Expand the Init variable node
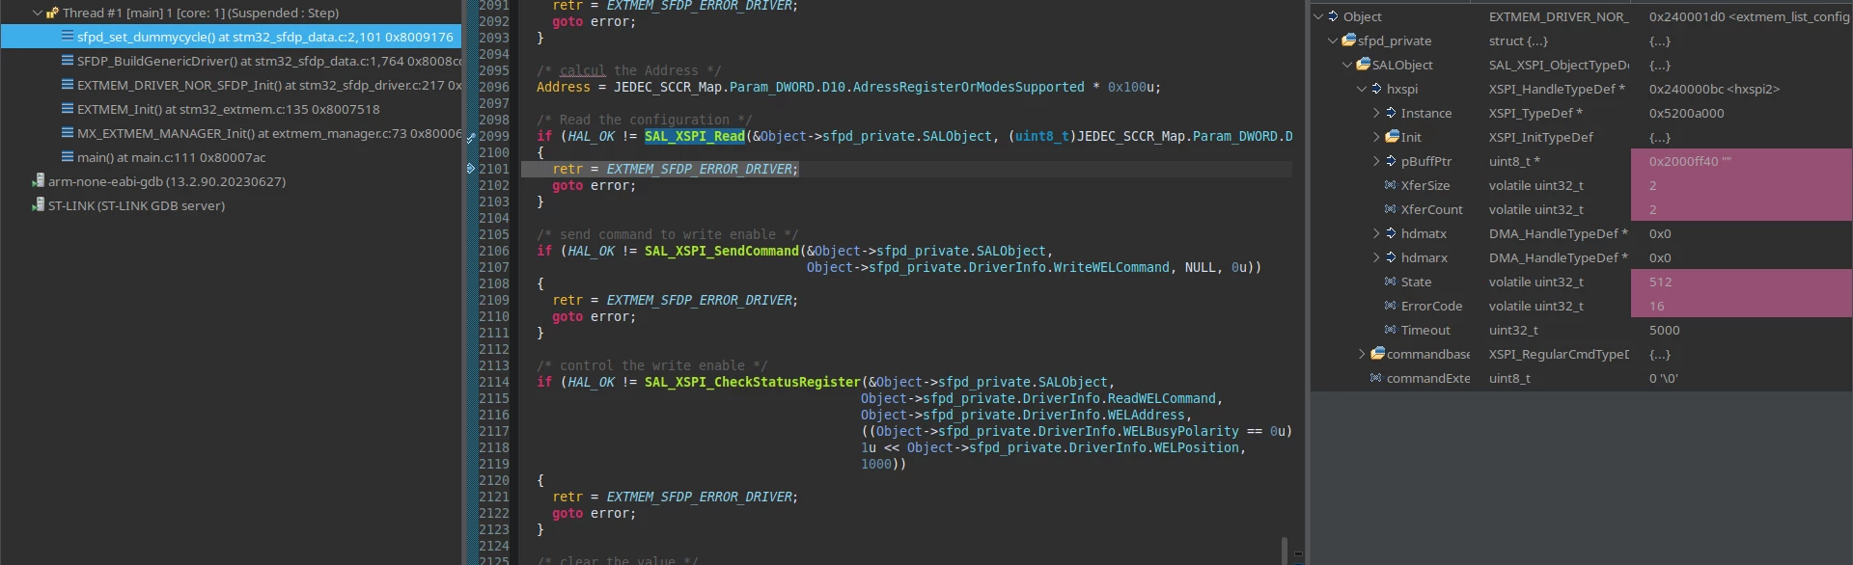This screenshot has height=565, width=1853. tap(1376, 137)
